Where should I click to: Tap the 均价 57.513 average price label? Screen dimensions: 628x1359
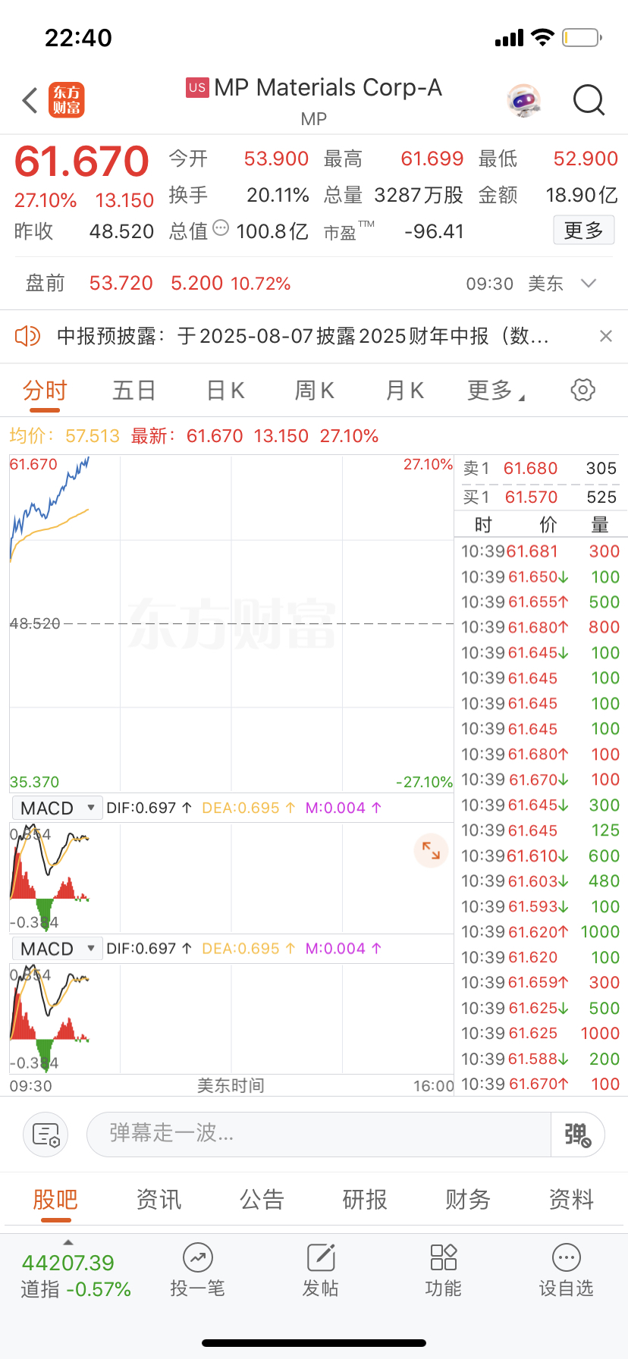point(64,436)
